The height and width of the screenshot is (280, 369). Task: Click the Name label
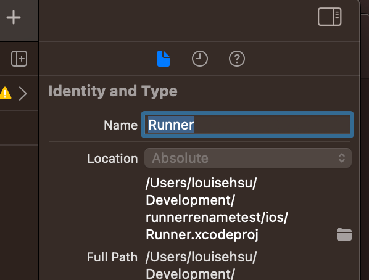pyautogui.click(x=120, y=125)
